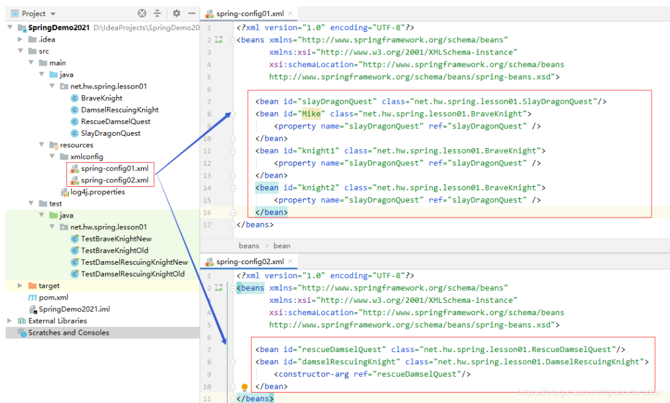Click the yellow intention lightbulb icon
This screenshot has width=670, height=403.
pos(245,387)
